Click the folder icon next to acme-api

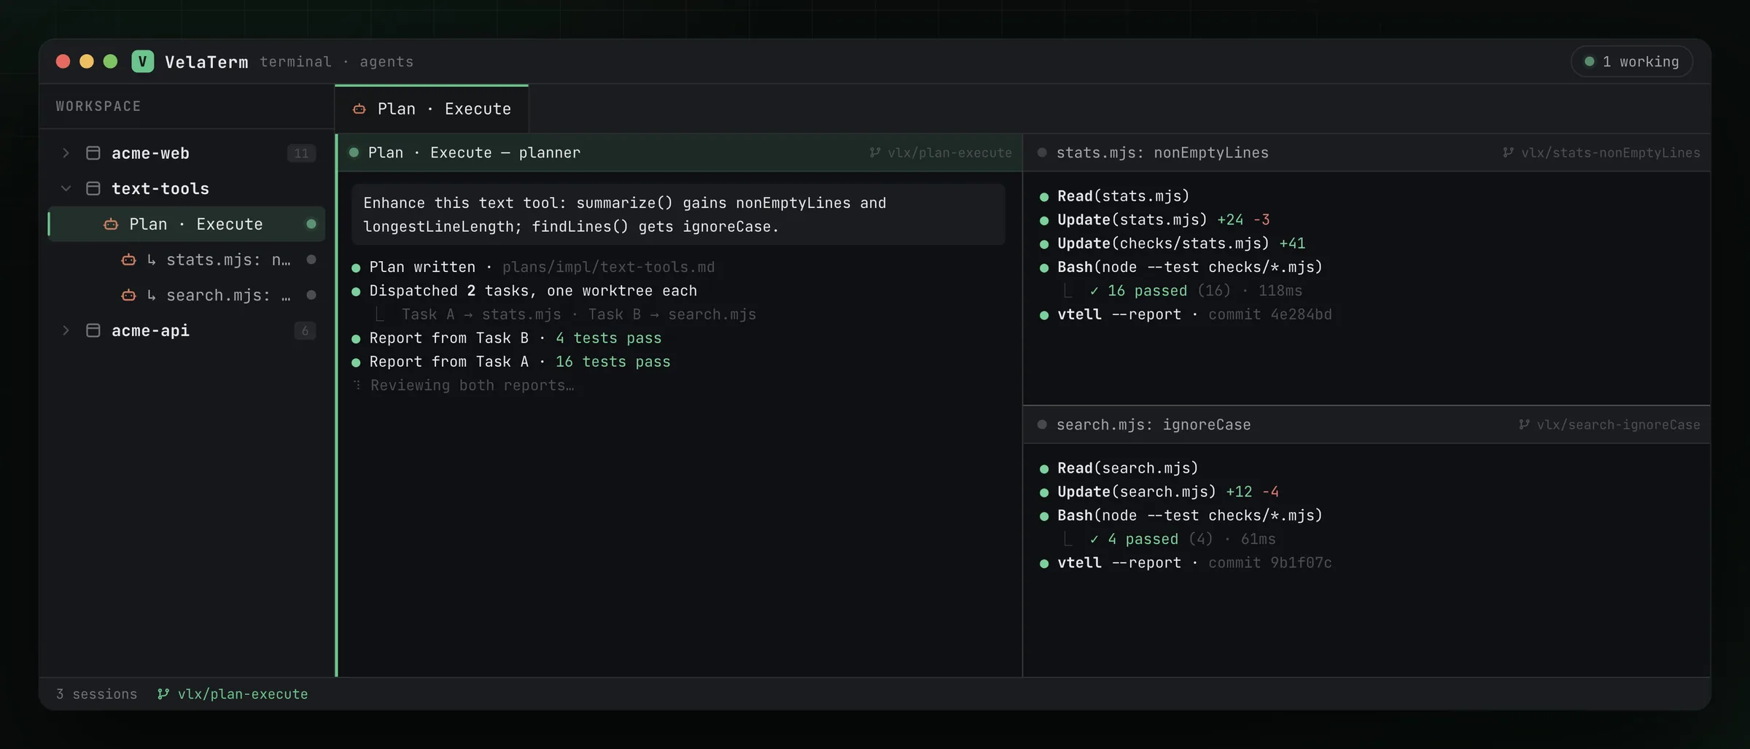[x=93, y=330]
